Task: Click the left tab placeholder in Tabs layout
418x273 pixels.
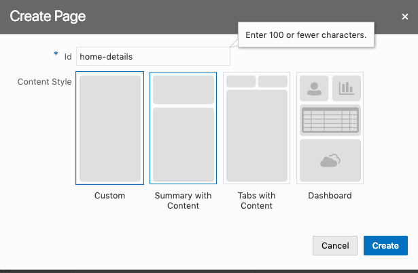Action: pyautogui.click(x=241, y=81)
